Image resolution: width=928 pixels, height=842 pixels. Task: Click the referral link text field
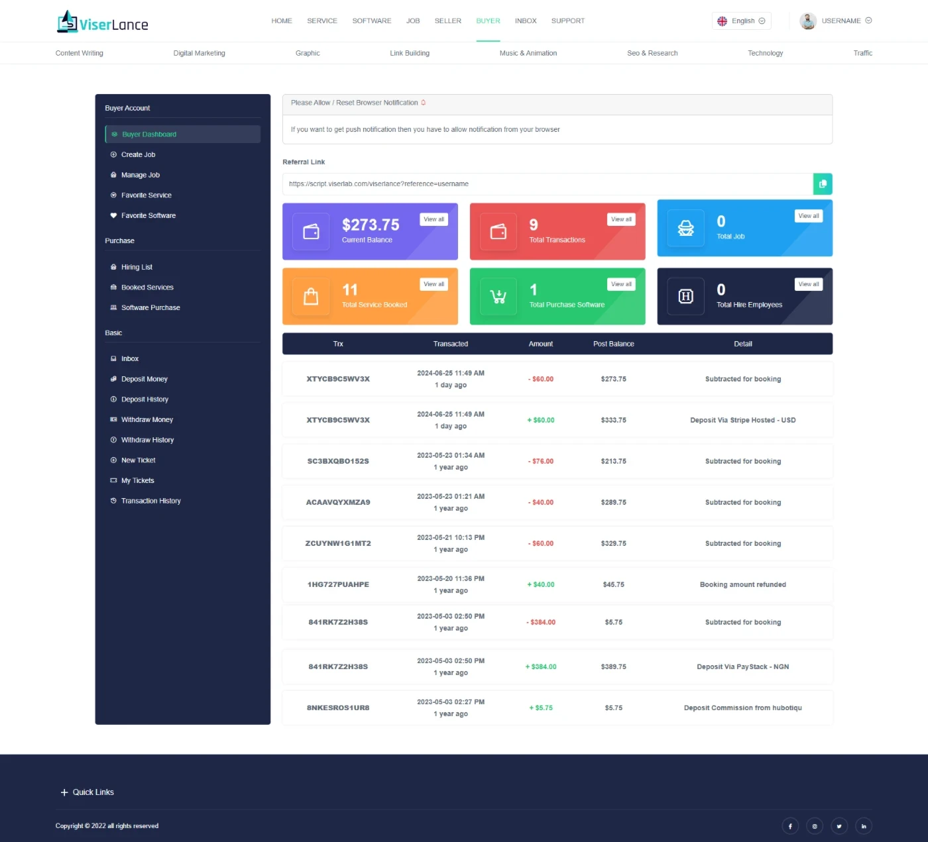tap(547, 184)
